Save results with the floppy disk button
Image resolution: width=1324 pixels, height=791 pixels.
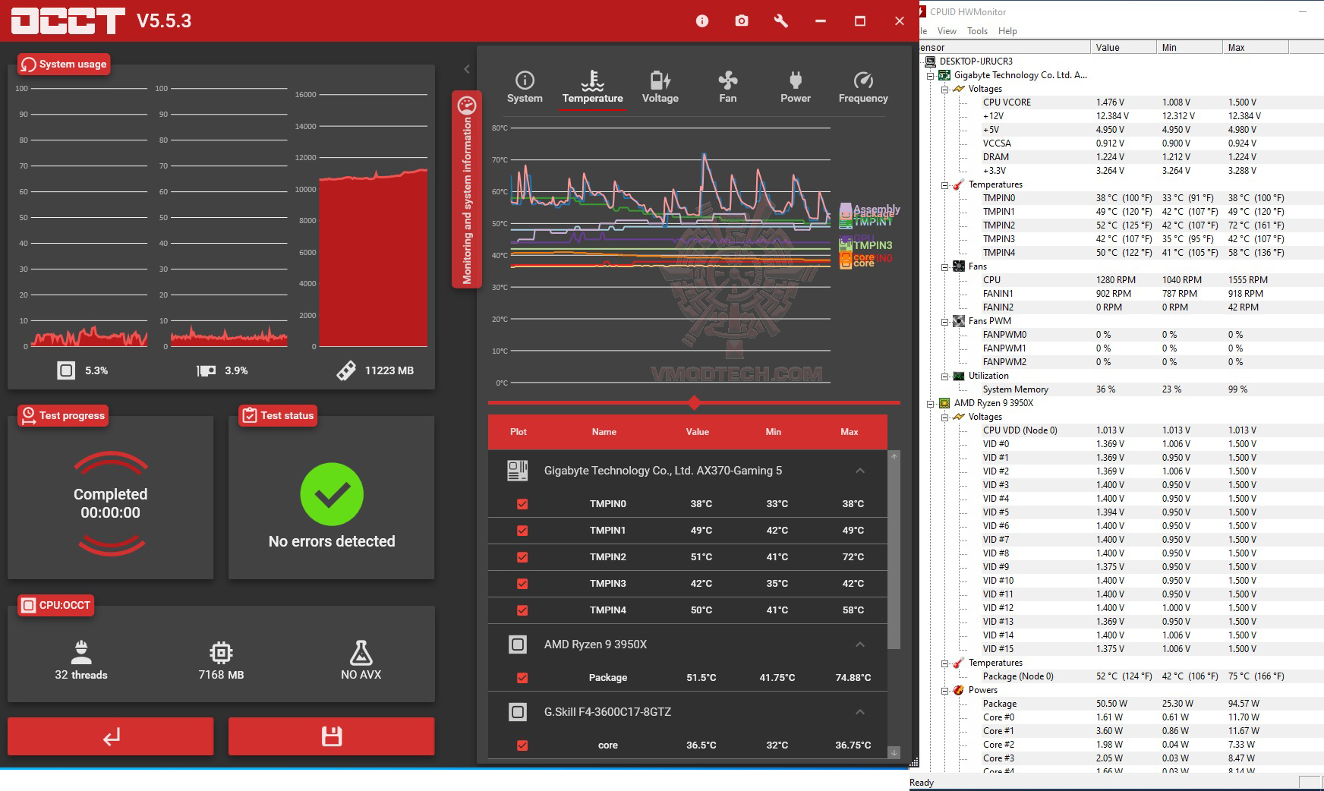[332, 736]
